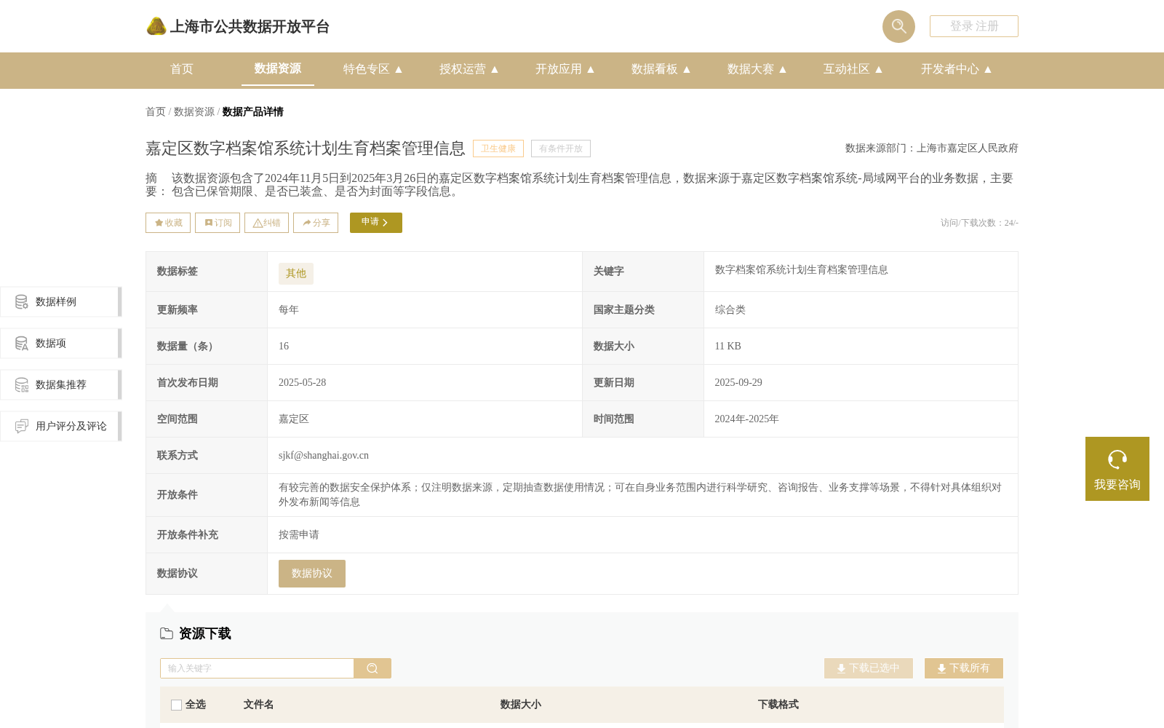Viewport: 1164px width, 728px height.
Task: Click the 11 KB data size value
Action: click(728, 347)
